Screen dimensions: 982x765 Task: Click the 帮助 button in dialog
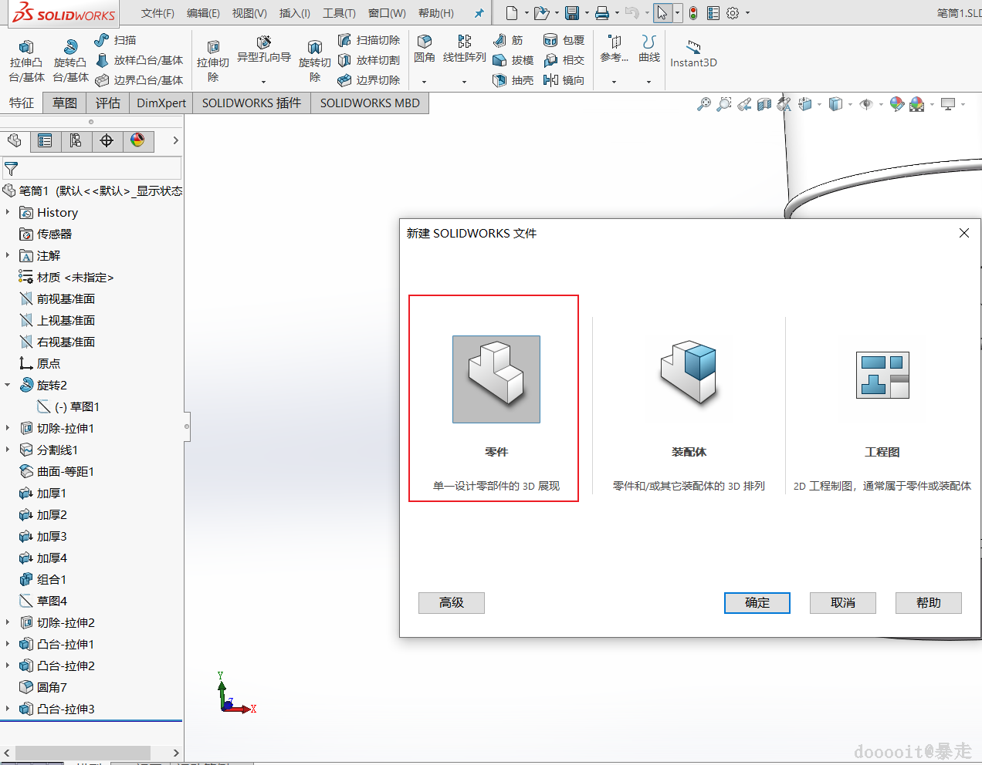(x=929, y=603)
